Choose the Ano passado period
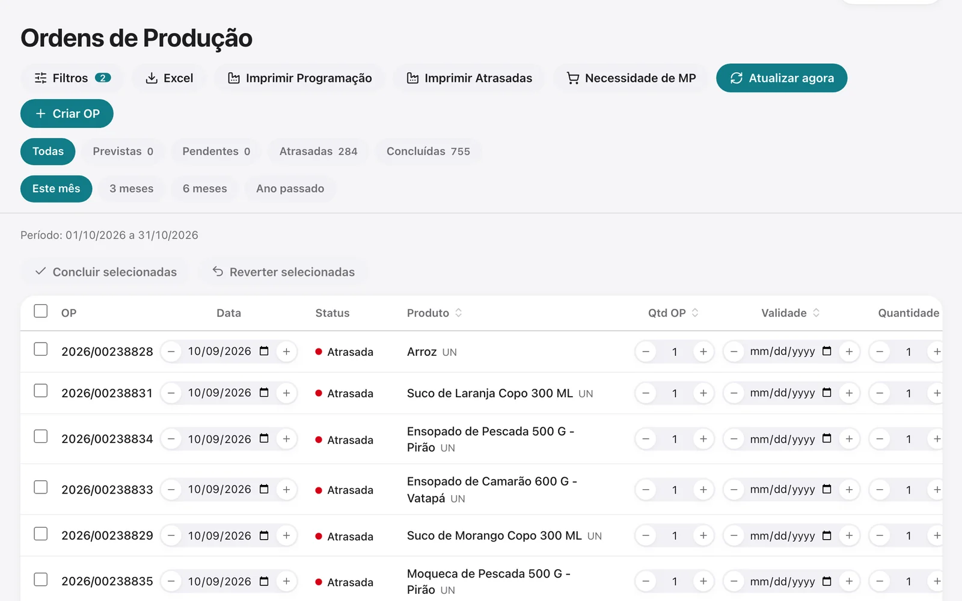962x601 pixels. click(x=290, y=189)
